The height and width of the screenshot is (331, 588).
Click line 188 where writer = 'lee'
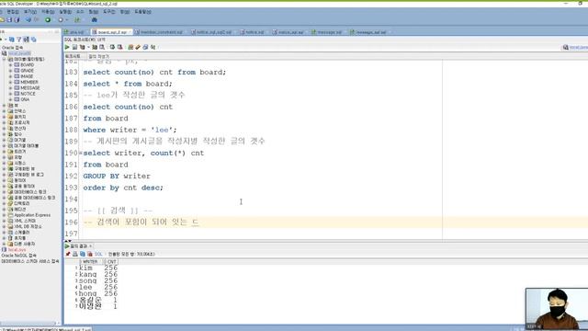(x=130, y=130)
